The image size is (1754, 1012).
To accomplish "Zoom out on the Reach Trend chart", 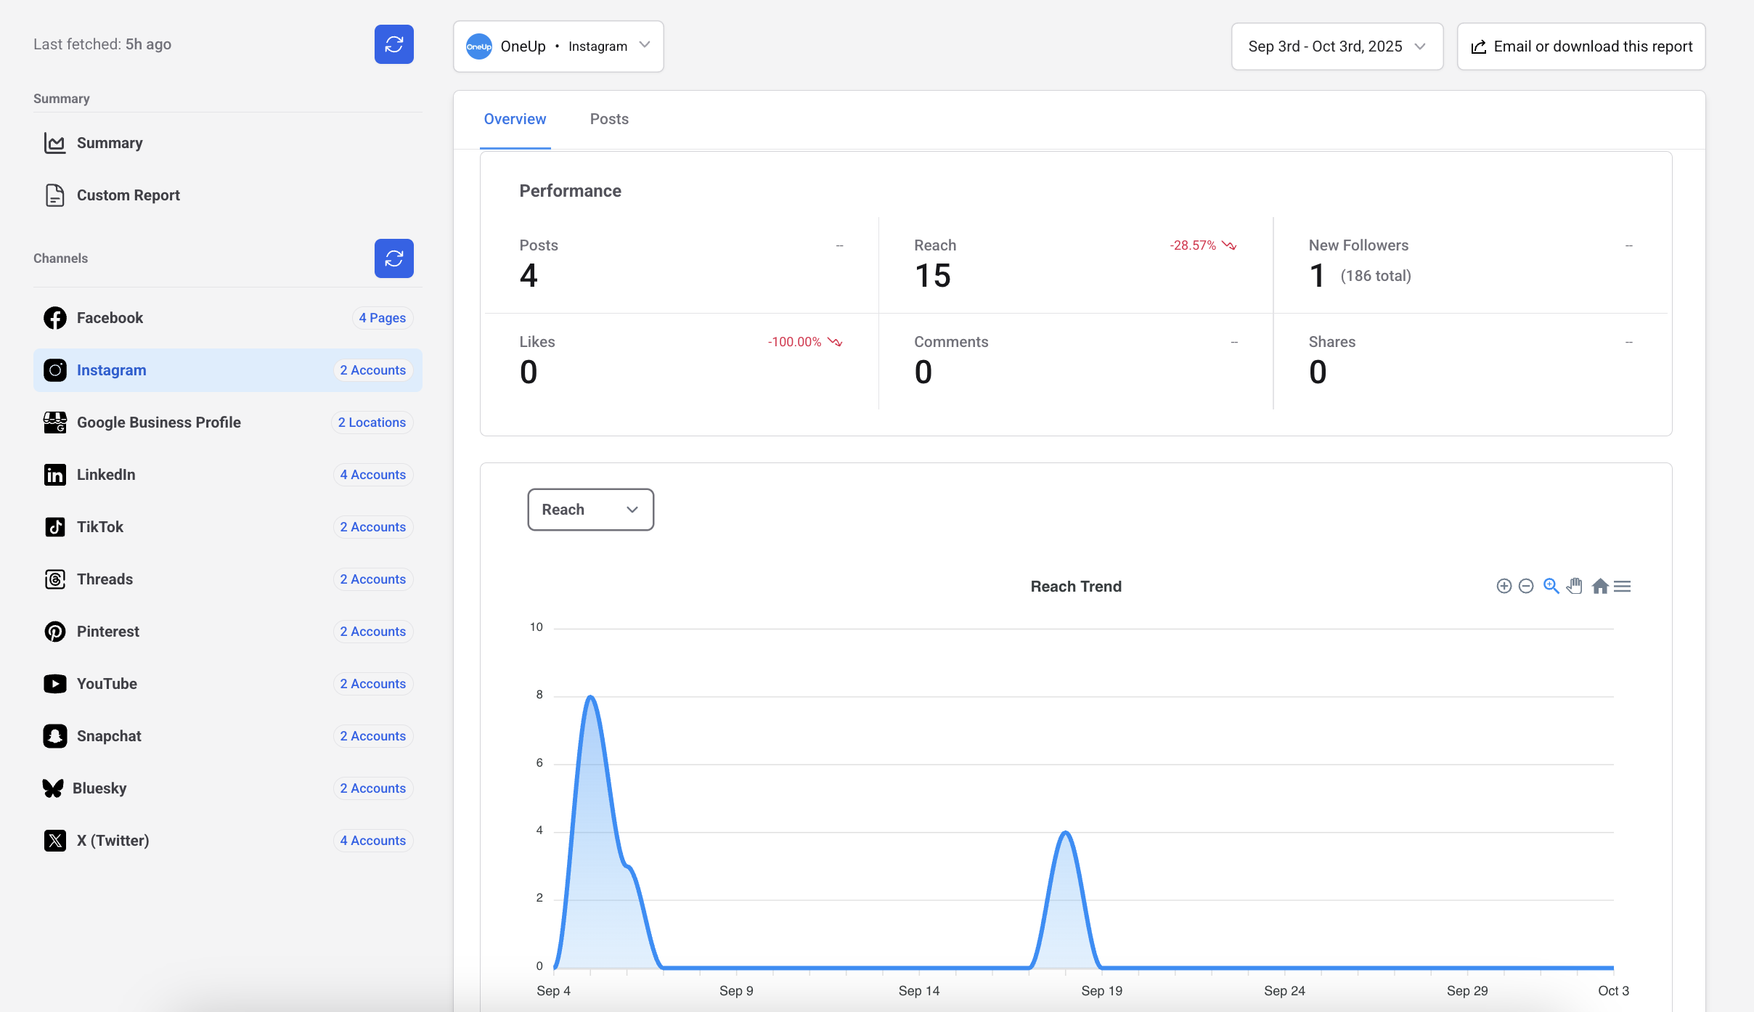I will [x=1526, y=586].
